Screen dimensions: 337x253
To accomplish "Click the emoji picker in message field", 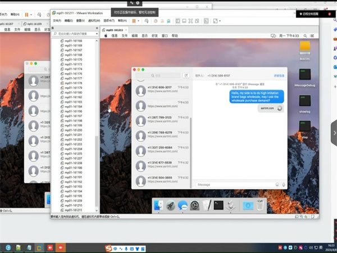I will [277, 184].
